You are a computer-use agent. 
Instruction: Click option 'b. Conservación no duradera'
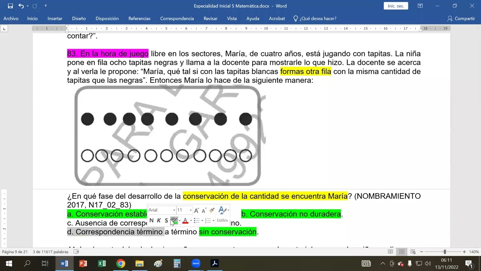291,214
